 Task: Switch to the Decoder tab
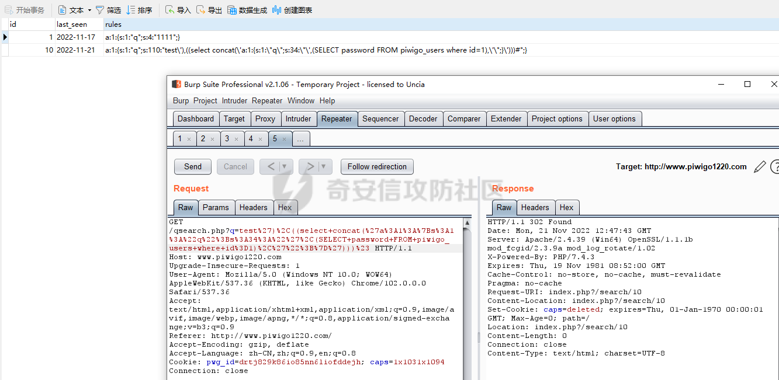(423, 118)
